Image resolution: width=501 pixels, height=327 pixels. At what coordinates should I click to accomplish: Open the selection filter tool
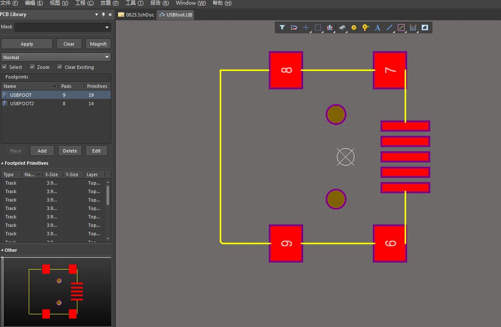click(x=282, y=27)
